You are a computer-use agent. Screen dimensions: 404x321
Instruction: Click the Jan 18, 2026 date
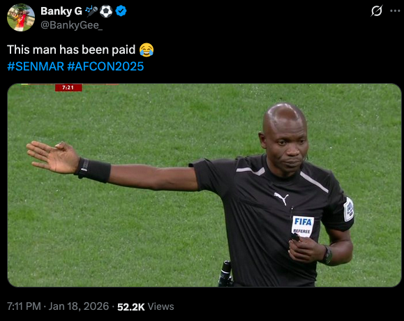(x=79, y=306)
